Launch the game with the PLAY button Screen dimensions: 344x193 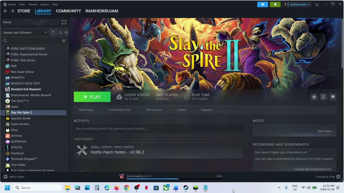[x=92, y=97]
